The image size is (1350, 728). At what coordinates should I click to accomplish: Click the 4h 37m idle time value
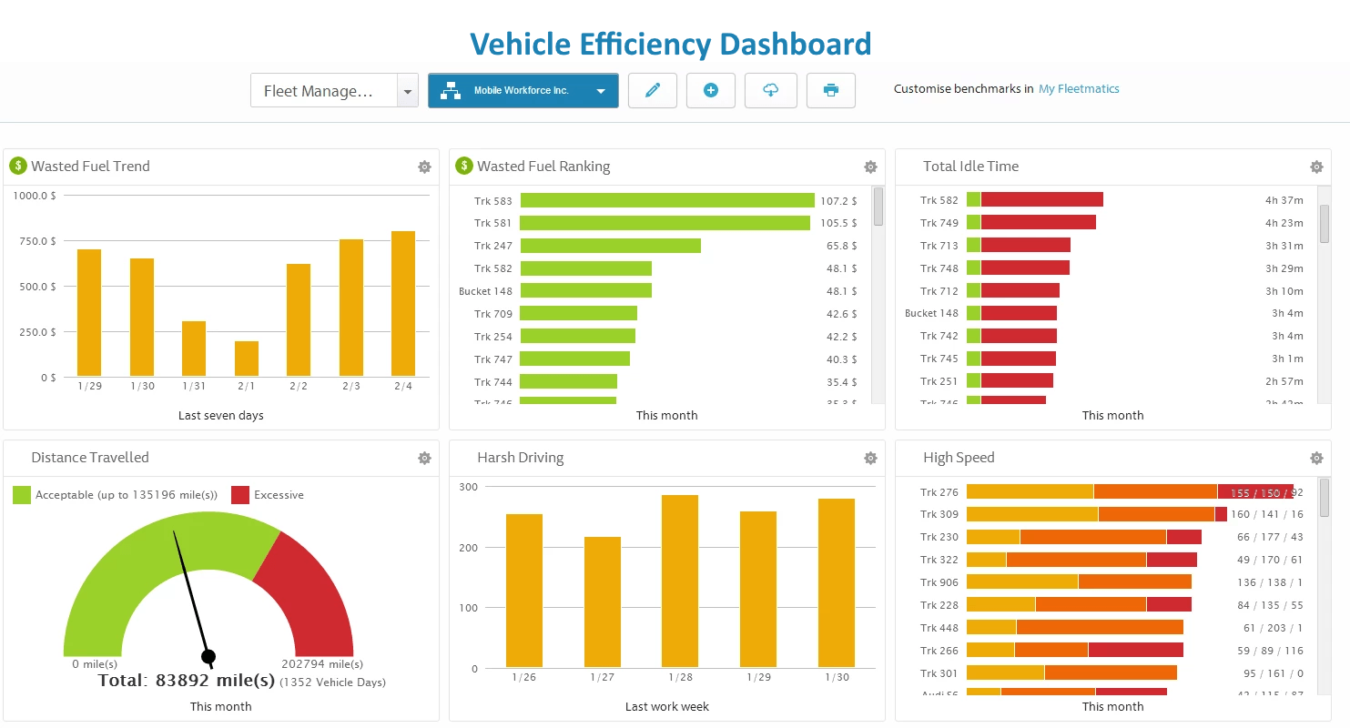point(1284,199)
